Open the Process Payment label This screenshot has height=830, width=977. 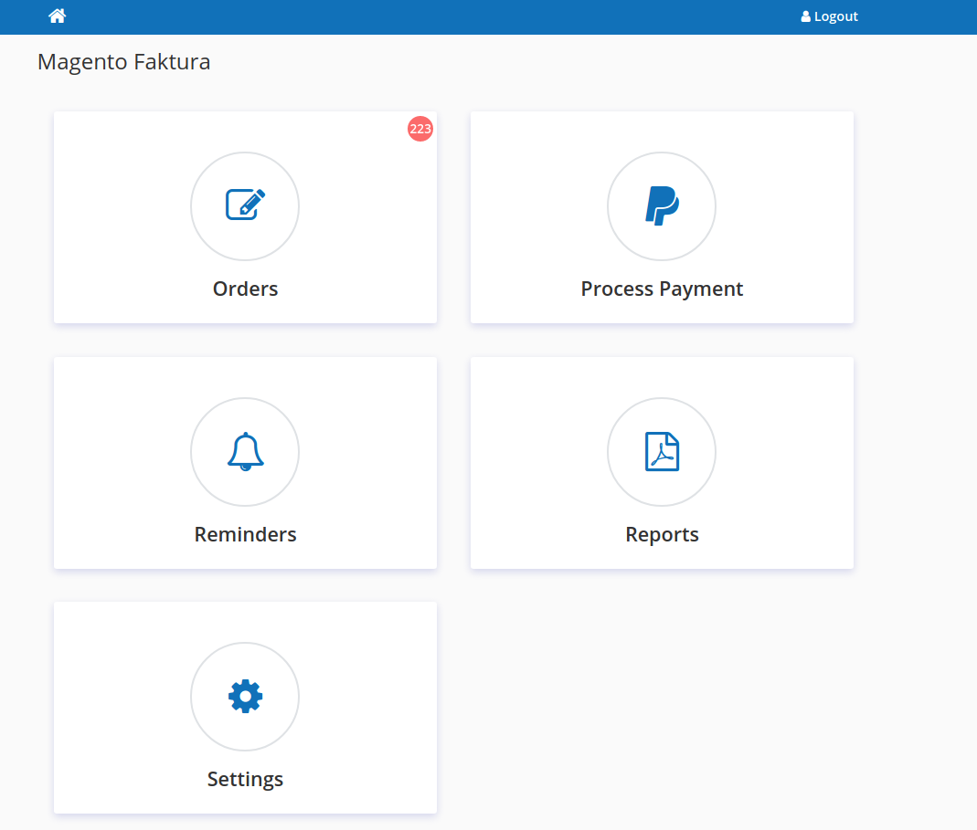tap(662, 289)
